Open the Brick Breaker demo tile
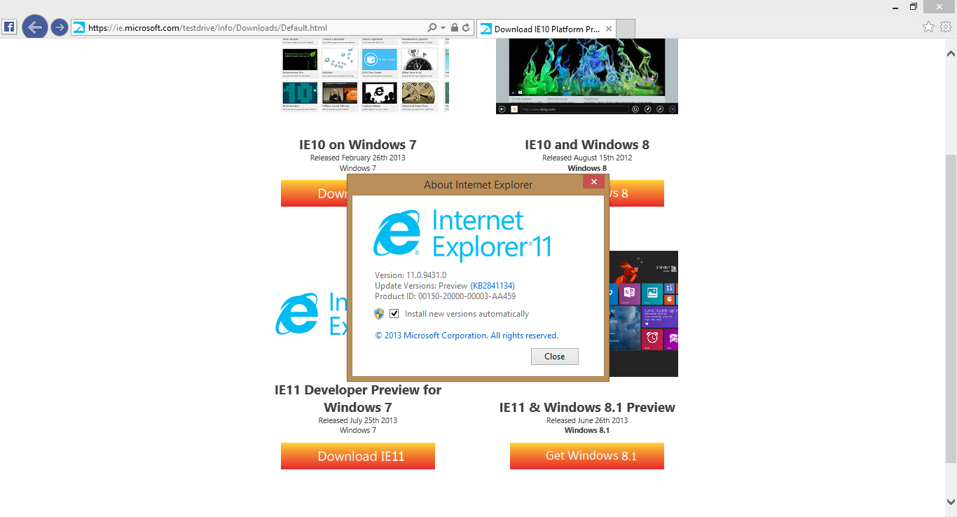Screen dimensions: 957x517 [x=300, y=97]
